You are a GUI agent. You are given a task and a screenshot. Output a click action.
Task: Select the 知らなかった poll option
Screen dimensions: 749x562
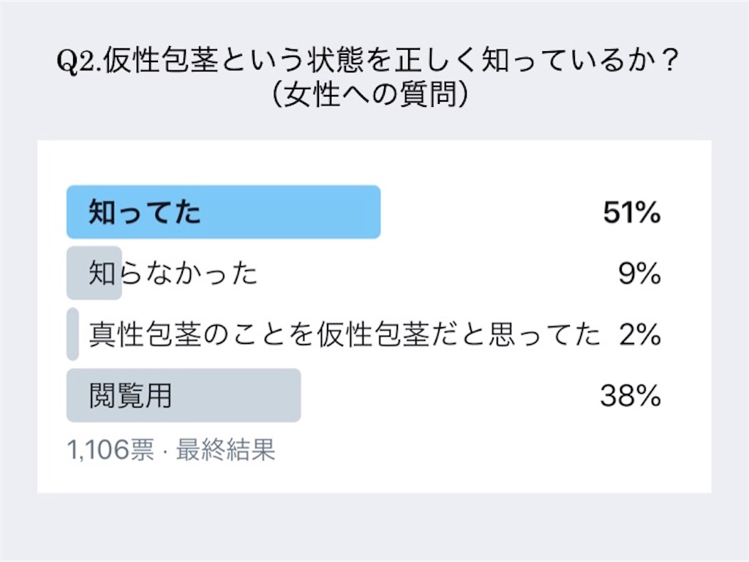click(x=173, y=274)
